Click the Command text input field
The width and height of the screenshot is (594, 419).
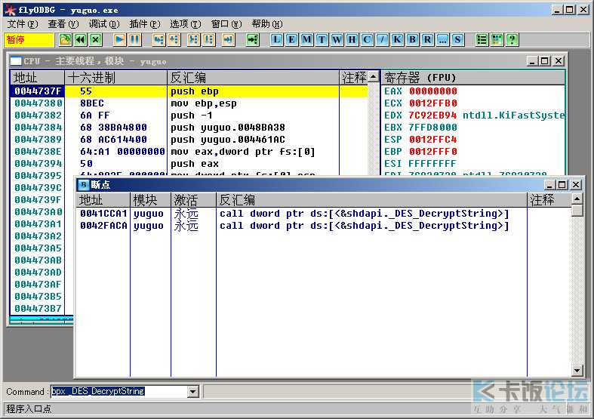(120, 391)
